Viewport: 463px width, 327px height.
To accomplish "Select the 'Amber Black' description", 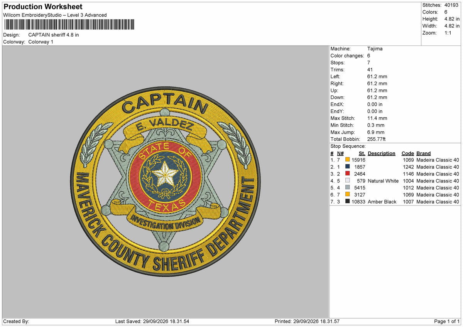I will pos(382,201).
